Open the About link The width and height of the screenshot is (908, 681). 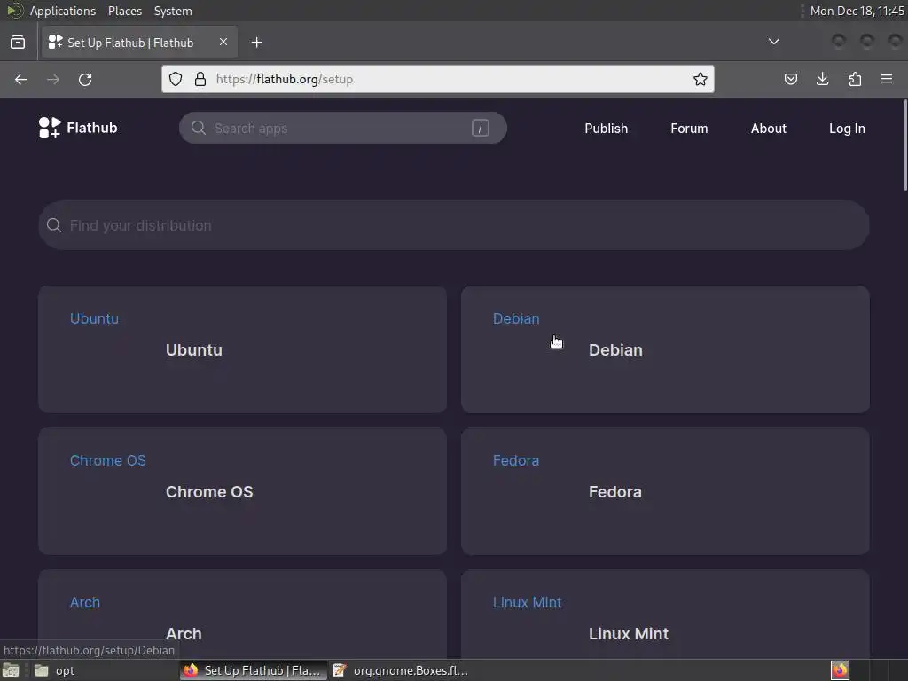point(769,129)
